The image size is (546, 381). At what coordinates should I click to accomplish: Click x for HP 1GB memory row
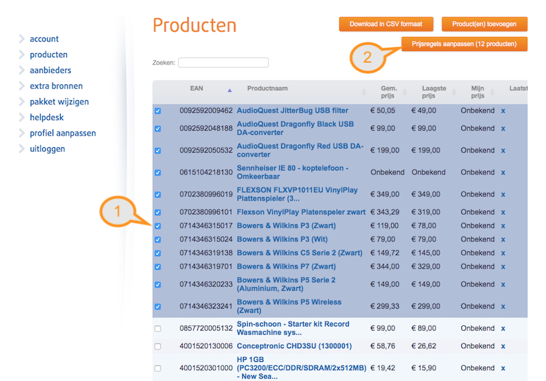coord(503,368)
